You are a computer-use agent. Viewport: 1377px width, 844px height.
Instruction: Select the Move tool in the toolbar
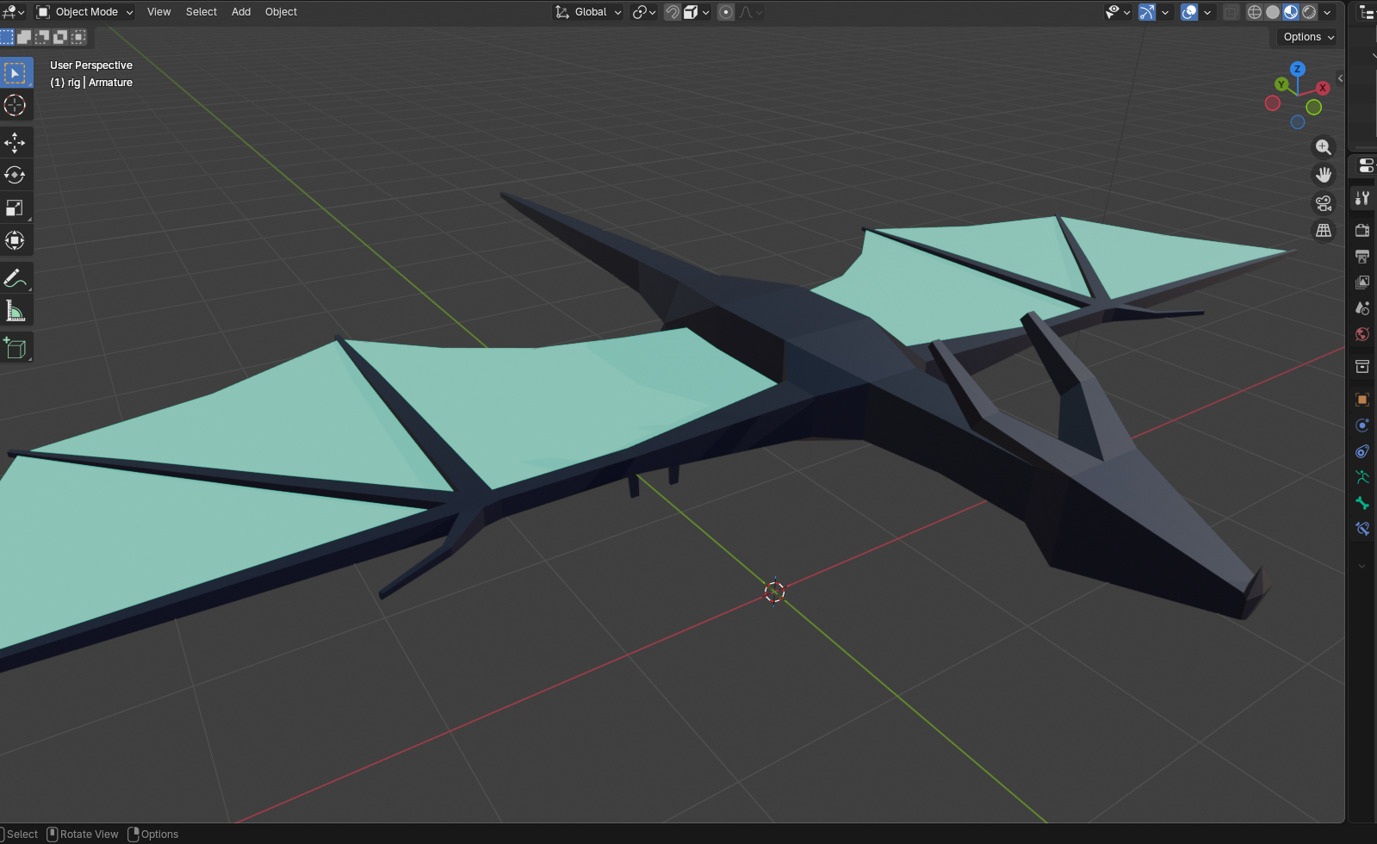pos(15,142)
